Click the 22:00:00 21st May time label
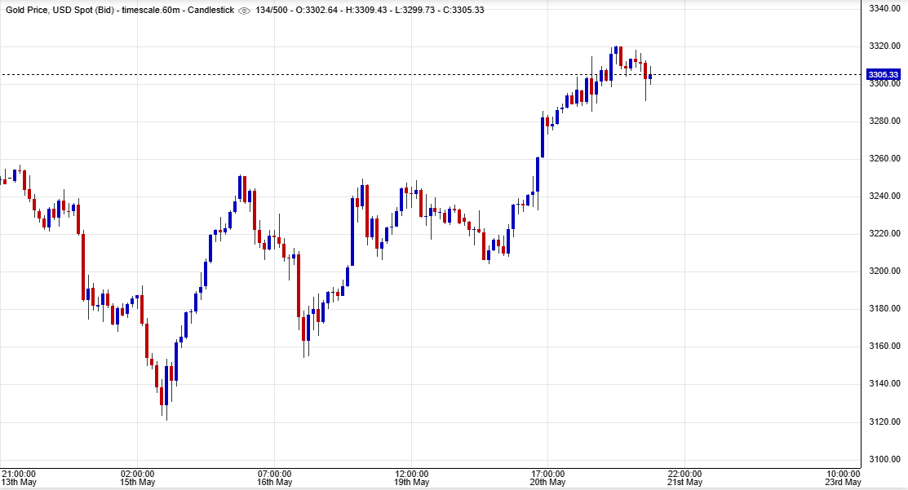The image size is (908, 490). point(684,478)
